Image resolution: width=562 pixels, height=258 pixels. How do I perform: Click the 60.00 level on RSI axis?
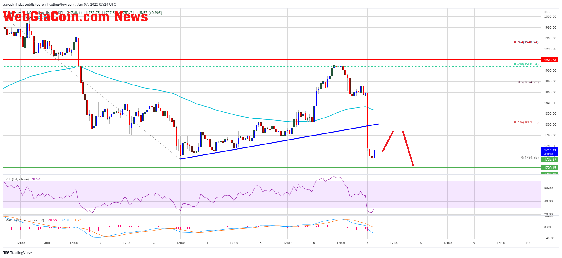pos(548,188)
